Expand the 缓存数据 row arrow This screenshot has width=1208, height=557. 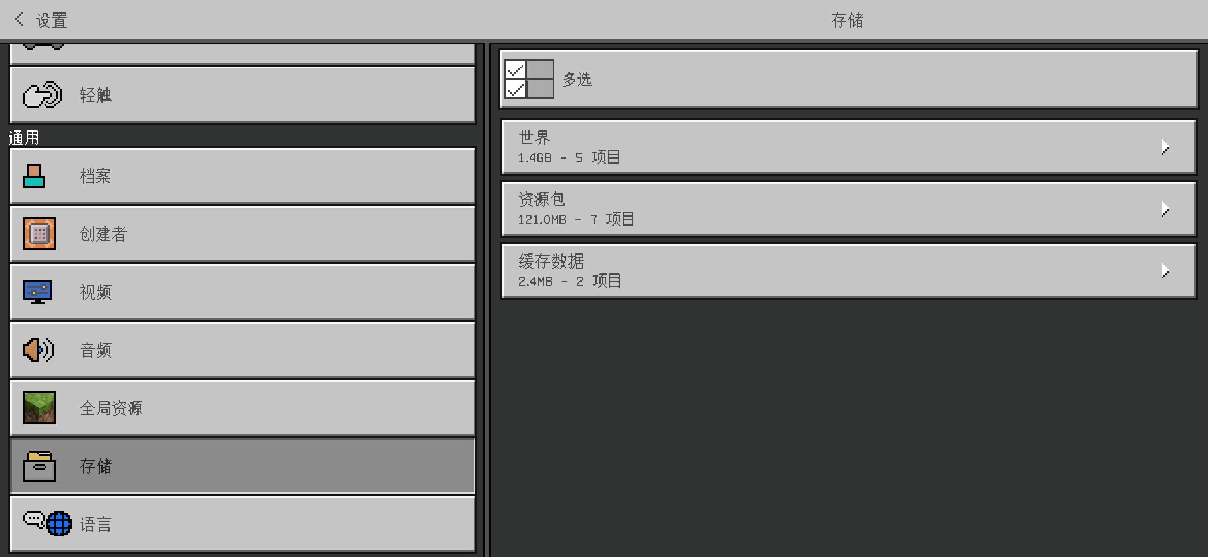pyautogui.click(x=1165, y=271)
